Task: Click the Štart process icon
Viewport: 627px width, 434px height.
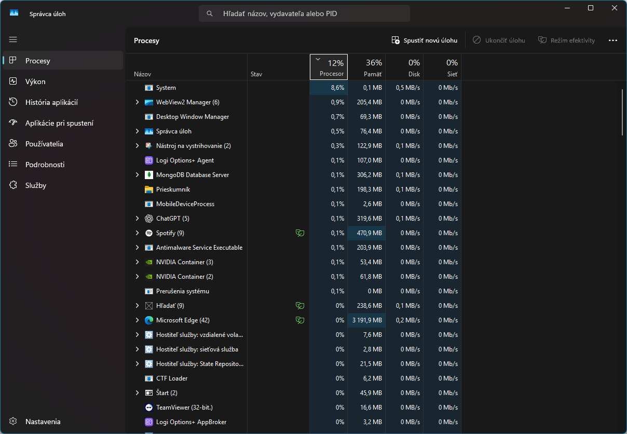Action: click(x=149, y=393)
